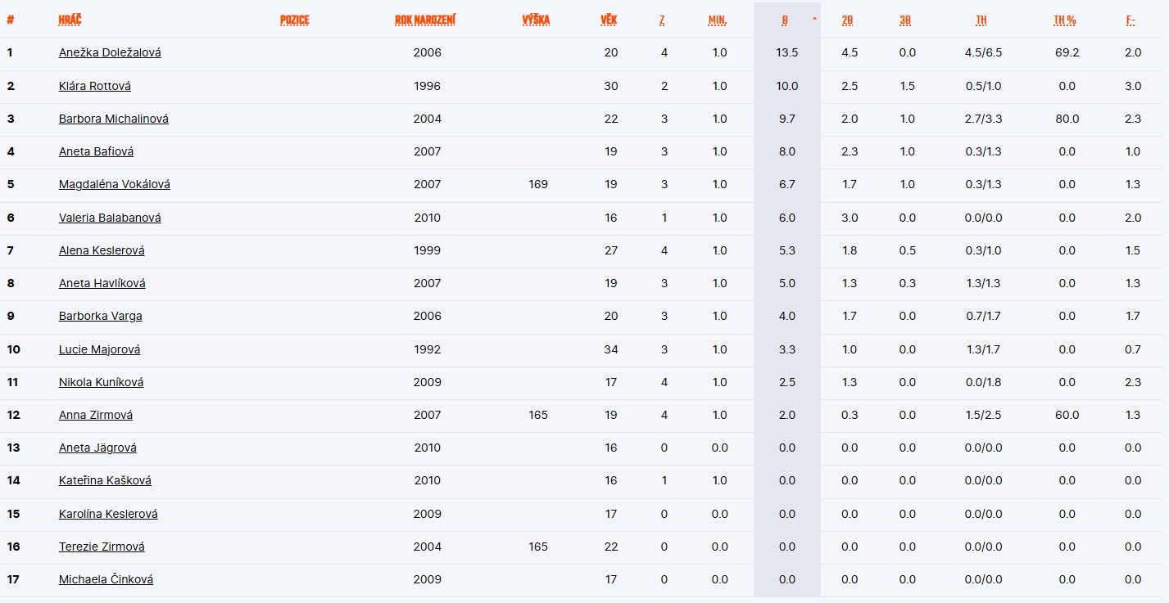Sort table by HRÁČ column header
Screen dimensions: 1169x603
(70, 20)
